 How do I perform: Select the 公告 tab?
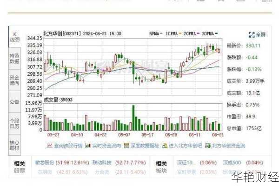point(14,102)
